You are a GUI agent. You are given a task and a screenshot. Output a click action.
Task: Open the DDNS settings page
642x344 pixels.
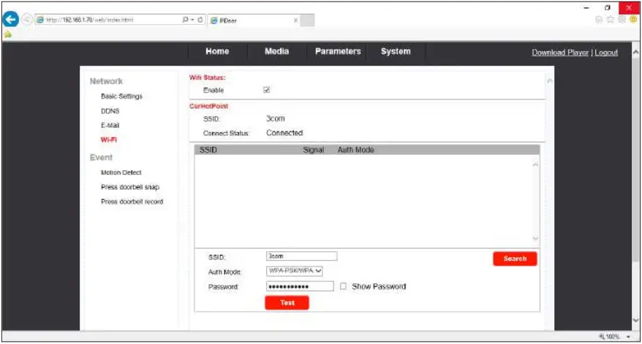point(110,111)
